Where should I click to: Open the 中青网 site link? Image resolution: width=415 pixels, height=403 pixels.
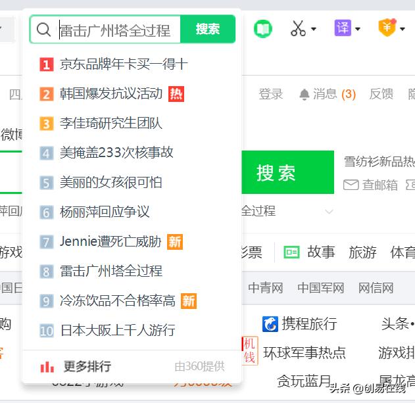266,288
